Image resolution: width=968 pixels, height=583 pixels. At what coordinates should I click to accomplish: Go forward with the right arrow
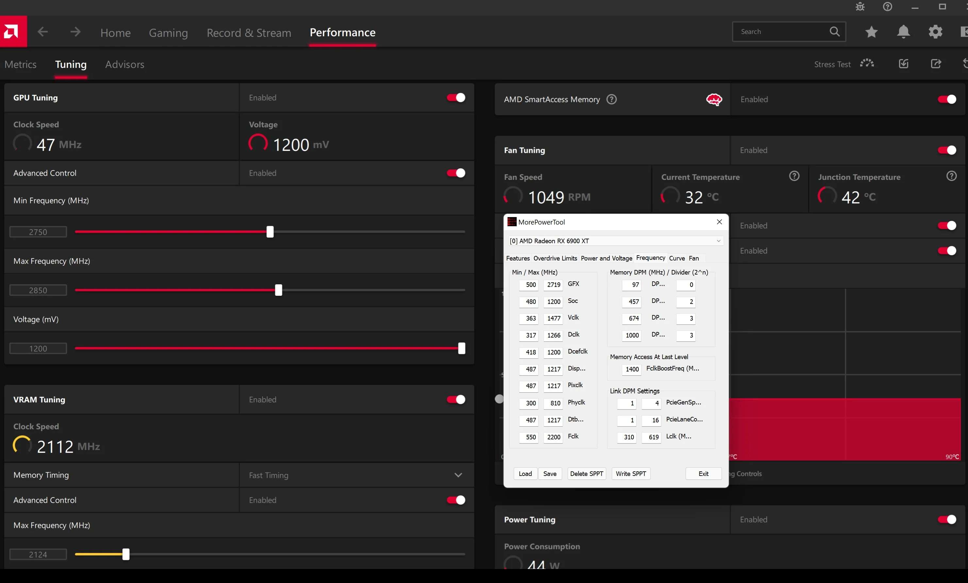[75, 32]
